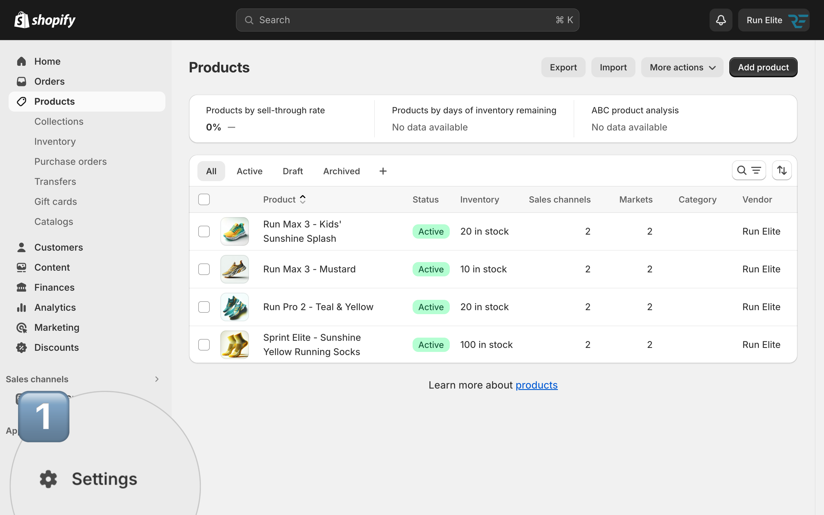The width and height of the screenshot is (824, 515).
Task: Check Run Max 3 Kids' Sunshine Splash row
Action: pyautogui.click(x=204, y=232)
